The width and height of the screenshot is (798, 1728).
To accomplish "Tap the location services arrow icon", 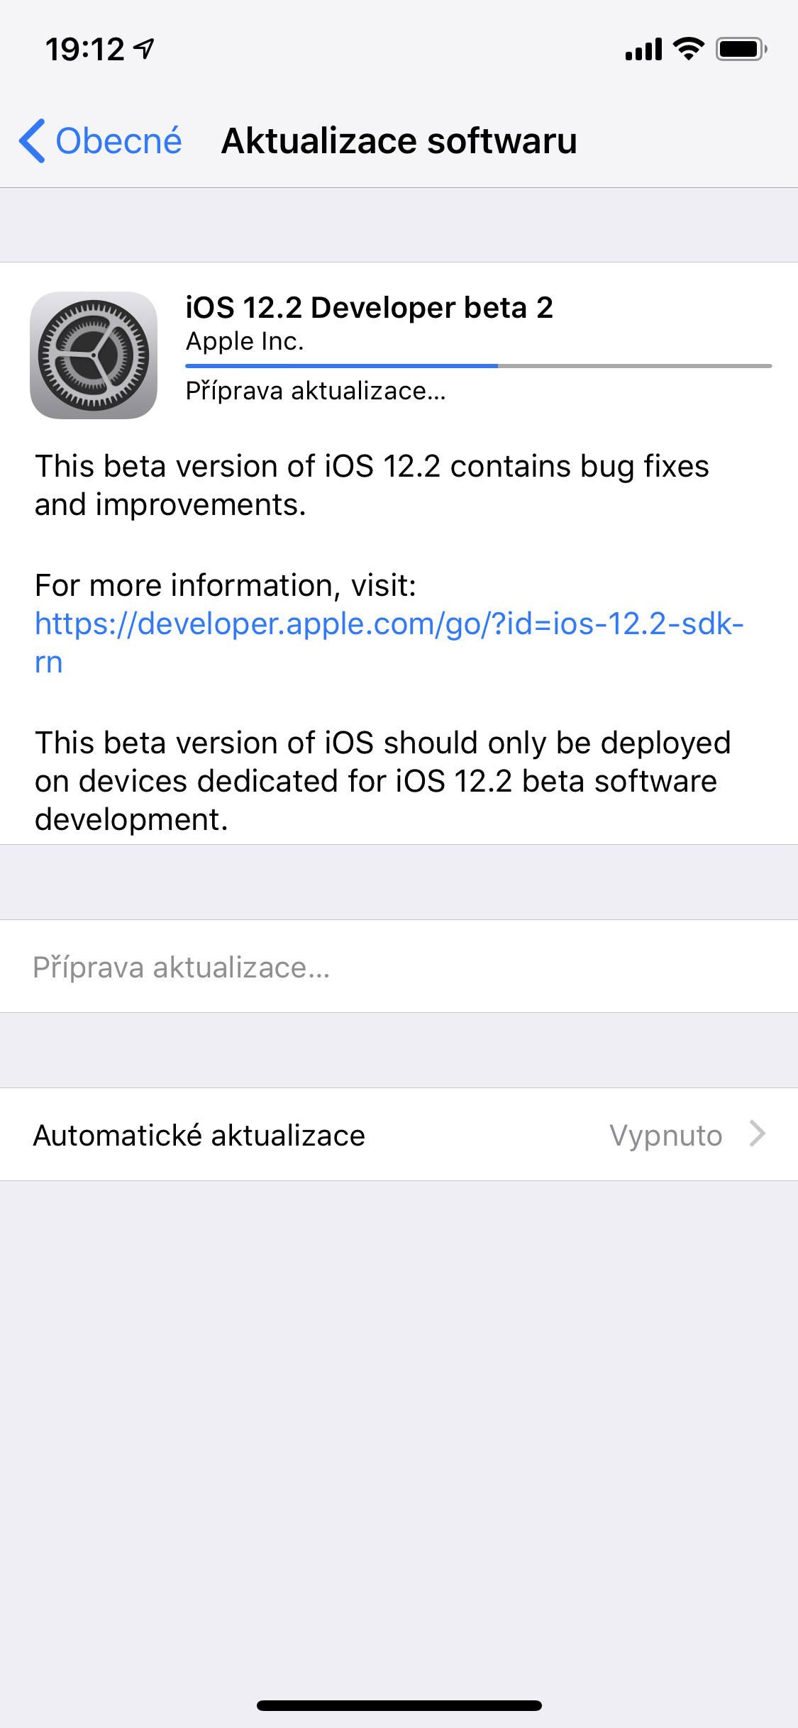I will coord(145,49).
